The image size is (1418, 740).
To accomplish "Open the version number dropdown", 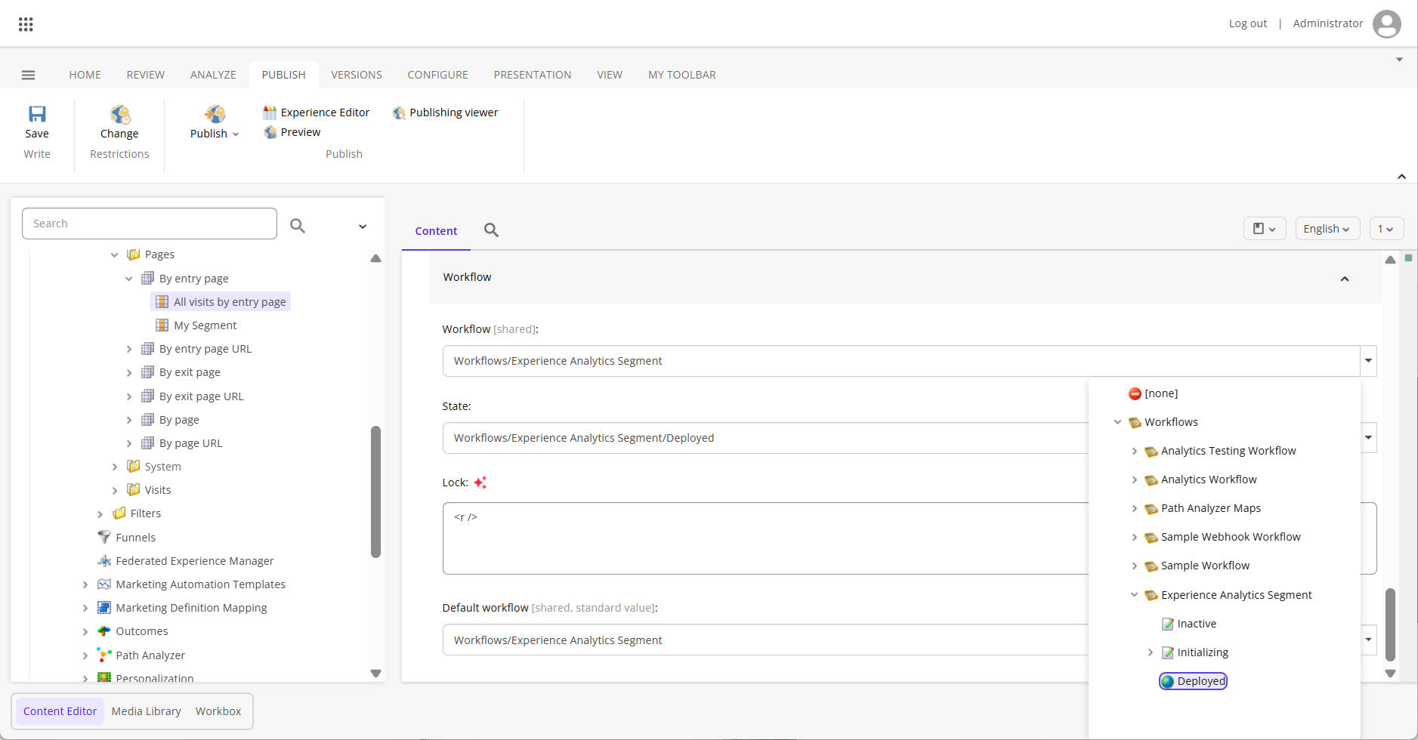I will [1386, 229].
